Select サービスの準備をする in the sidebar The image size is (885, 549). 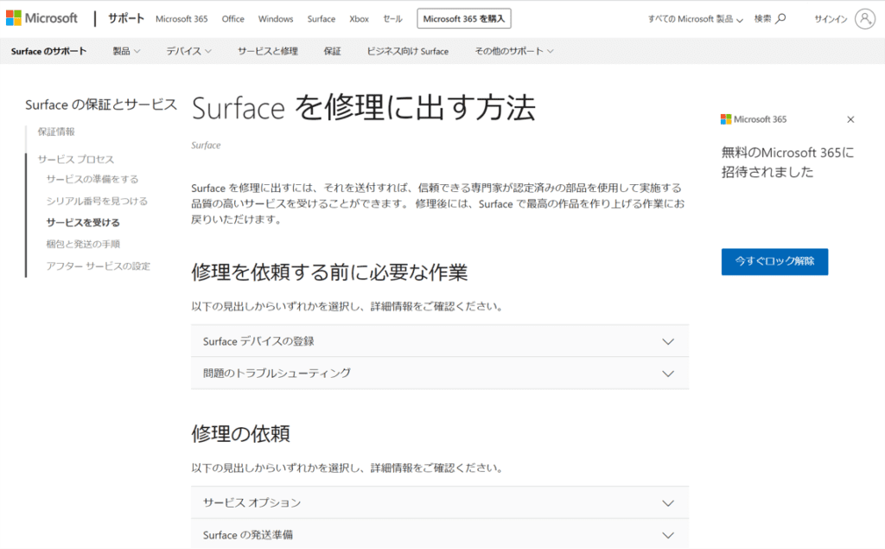[x=92, y=179]
